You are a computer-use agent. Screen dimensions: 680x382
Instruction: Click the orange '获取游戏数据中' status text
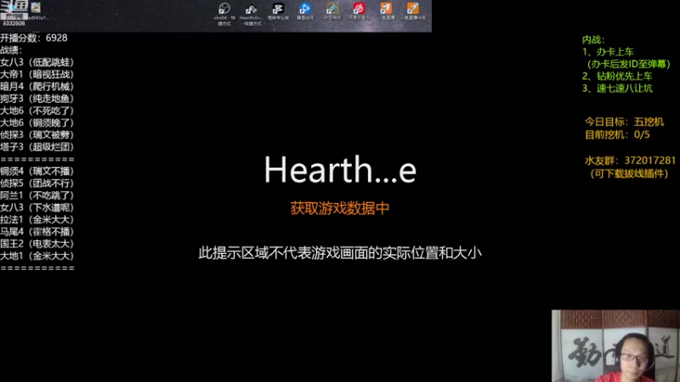pyautogui.click(x=339, y=208)
